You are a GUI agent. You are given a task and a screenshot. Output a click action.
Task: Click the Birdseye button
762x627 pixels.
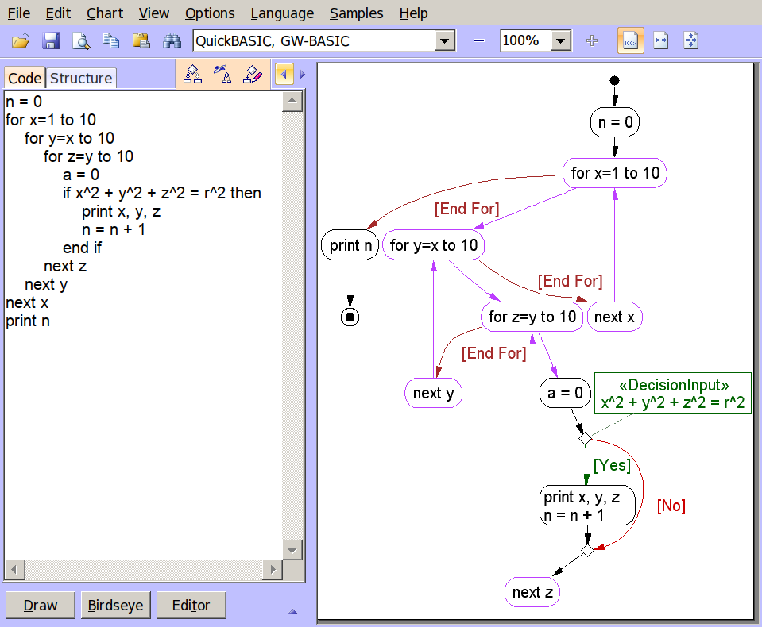pos(116,606)
